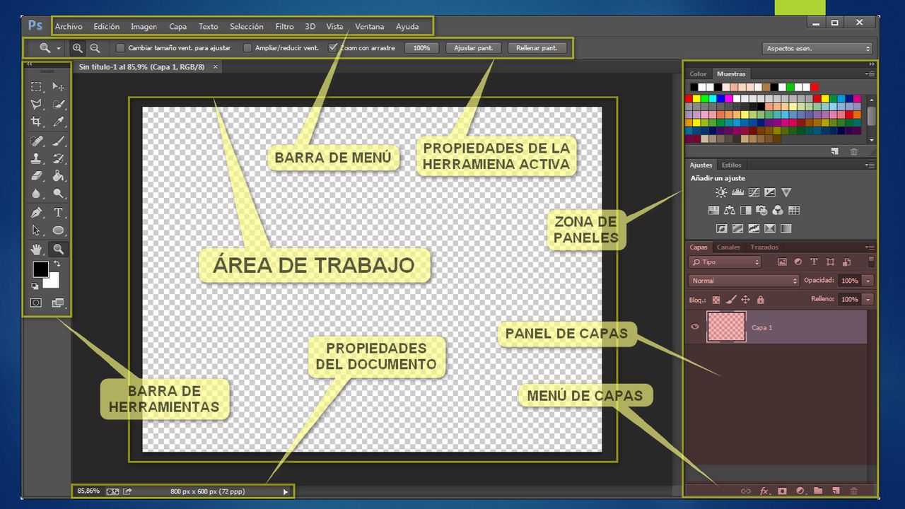
Task: Select the Crop tool
Action: 36,122
